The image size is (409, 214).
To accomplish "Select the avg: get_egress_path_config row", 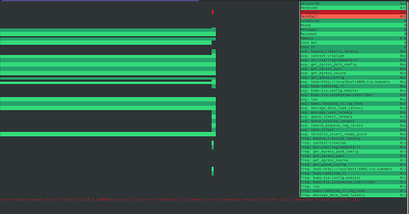I will click(353, 65).
